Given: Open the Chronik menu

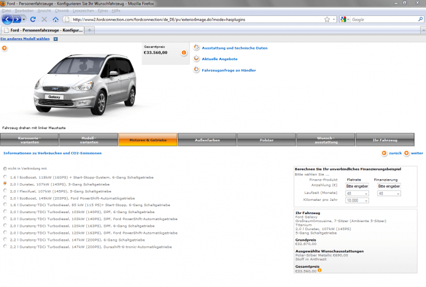Looking at the screenshot, I should 62,11.
